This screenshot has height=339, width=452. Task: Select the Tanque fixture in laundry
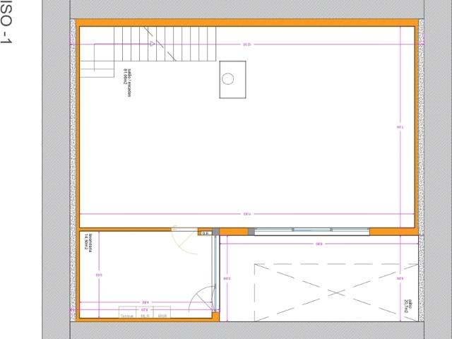tap(127, 316)
